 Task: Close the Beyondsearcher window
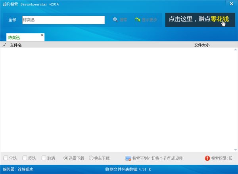pyautogui.click(x=232, y=4)
